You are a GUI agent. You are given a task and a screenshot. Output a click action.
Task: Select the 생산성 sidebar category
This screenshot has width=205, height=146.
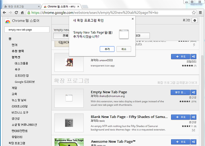(16, 119)
